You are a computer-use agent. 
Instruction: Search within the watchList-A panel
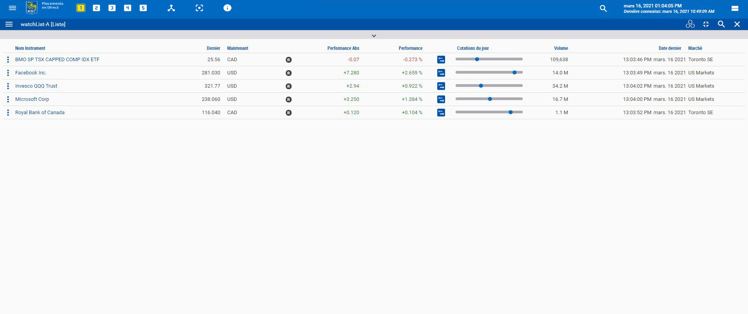tap(721, 24)
